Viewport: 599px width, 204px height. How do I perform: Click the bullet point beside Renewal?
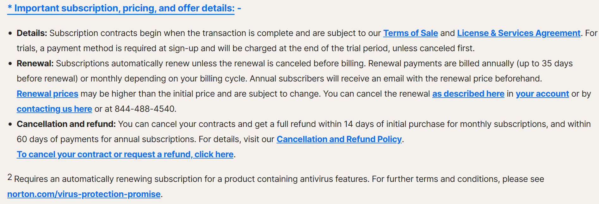pos(10,63)
